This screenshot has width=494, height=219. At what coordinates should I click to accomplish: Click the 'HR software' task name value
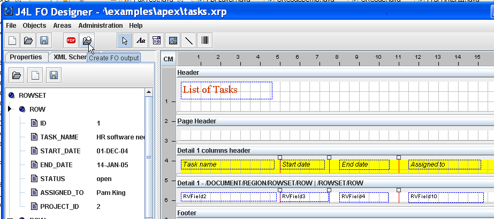click(x=120, y=137)
